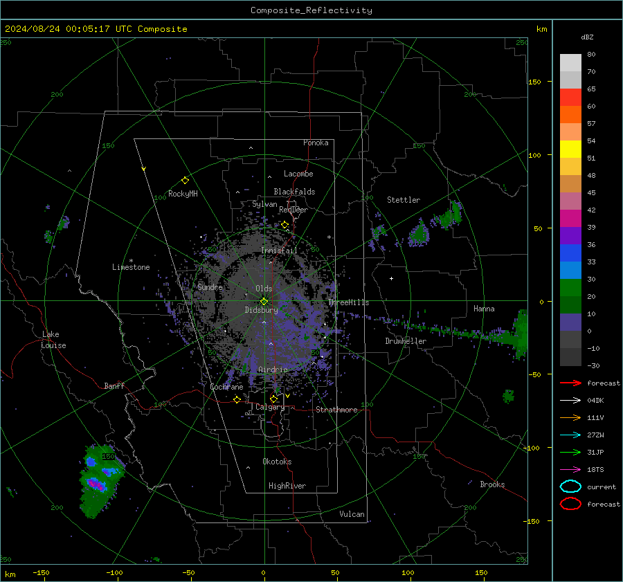Click the Hanna city label
Screen dimensions: 623x582
484,309
